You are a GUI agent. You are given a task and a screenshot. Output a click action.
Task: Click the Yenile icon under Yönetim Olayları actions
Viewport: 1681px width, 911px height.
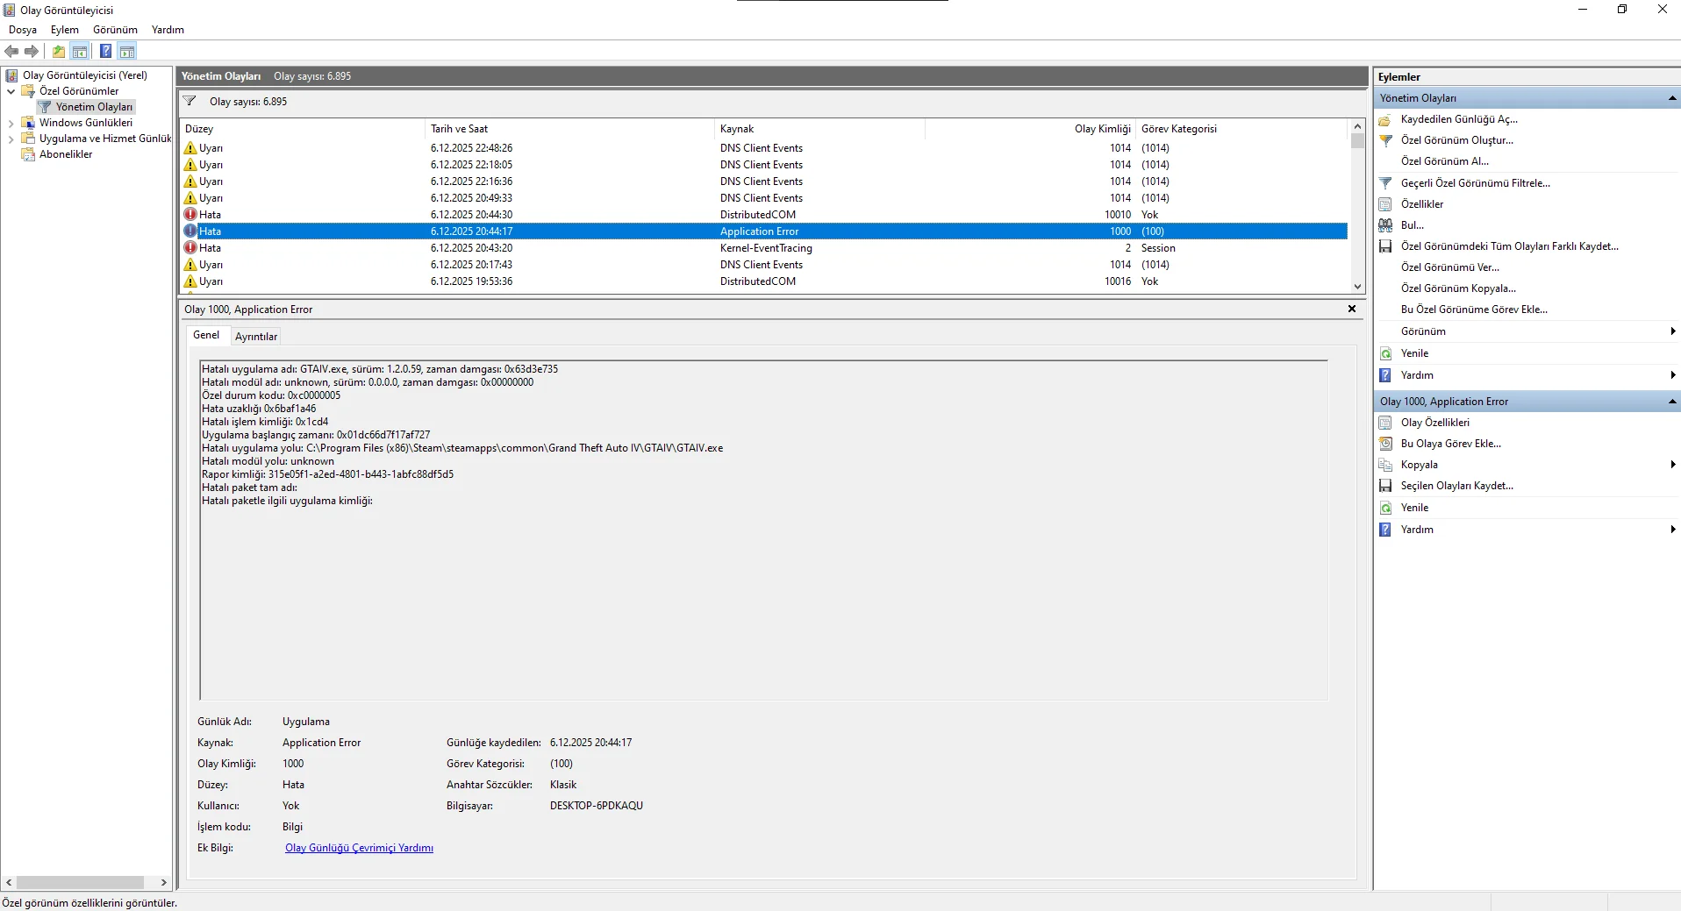1385,353
